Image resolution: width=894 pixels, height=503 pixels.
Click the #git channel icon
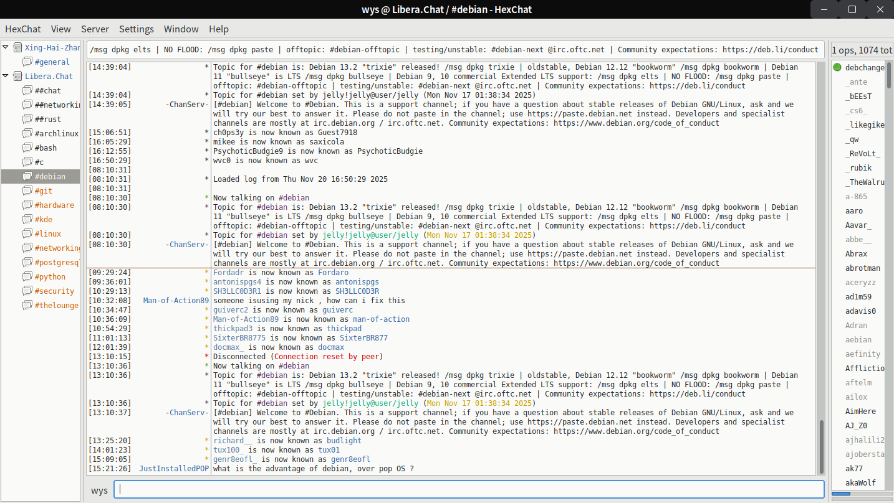pyautogui.click(x=27, y=191)
